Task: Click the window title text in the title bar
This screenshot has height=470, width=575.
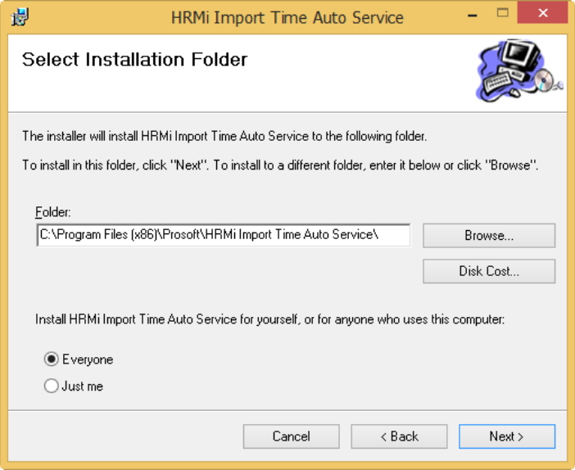Action: 287,17
